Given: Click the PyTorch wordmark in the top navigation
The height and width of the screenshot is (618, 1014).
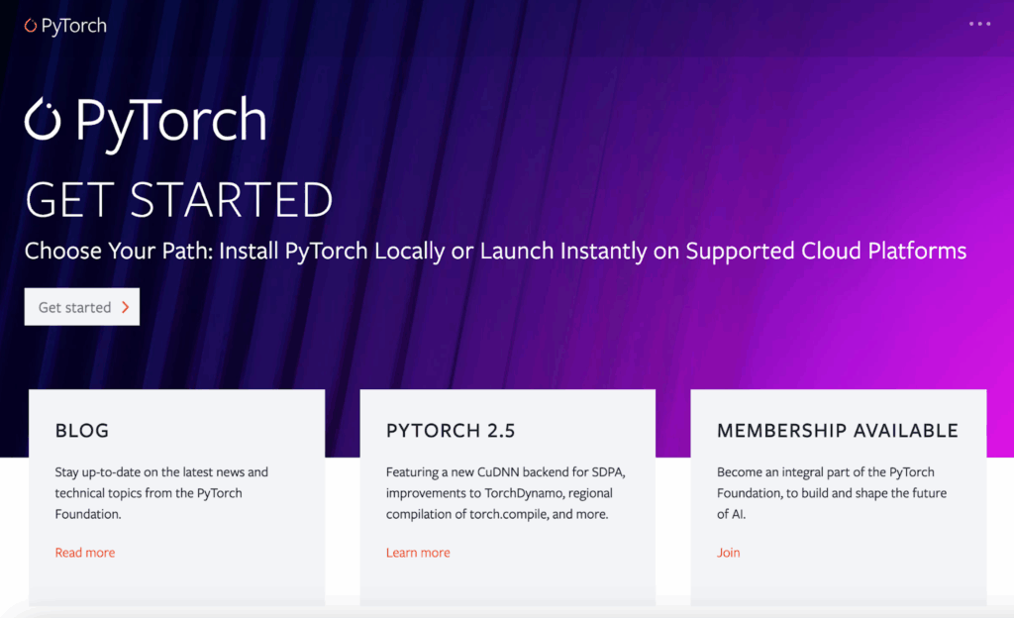Looking at the screenshot, I should coord(73,26).
